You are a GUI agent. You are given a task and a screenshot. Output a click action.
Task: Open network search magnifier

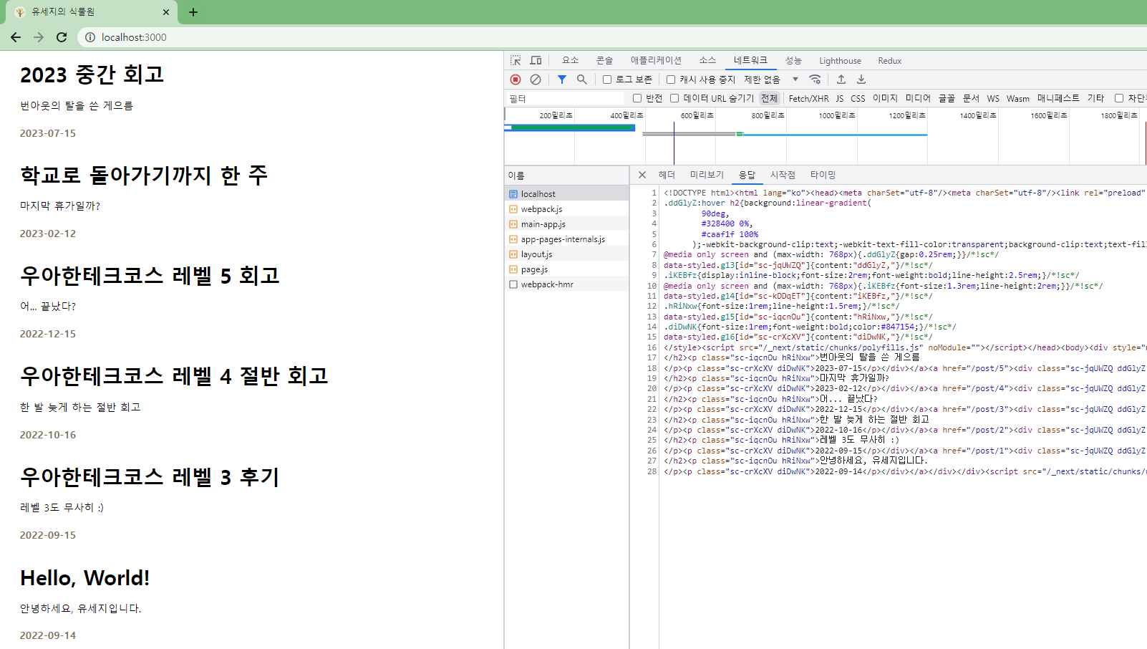point(582,80)
